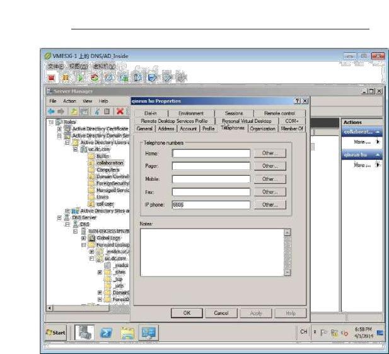Collapse the Forward Lookup Zones node
This screenshot has width=389, height=354.
click(x=84, y=245)
